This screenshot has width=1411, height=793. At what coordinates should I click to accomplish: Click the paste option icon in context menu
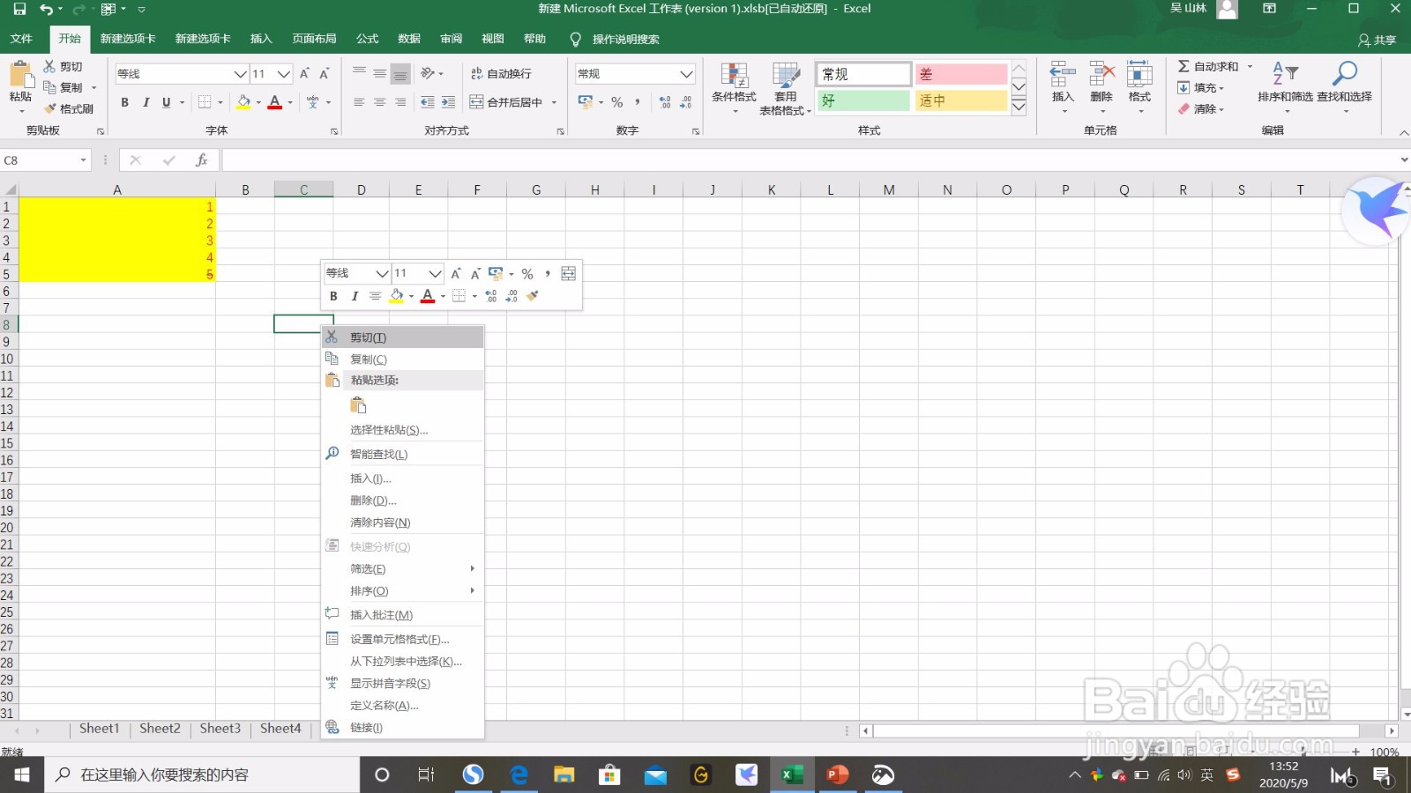click(x=358, y=405)
